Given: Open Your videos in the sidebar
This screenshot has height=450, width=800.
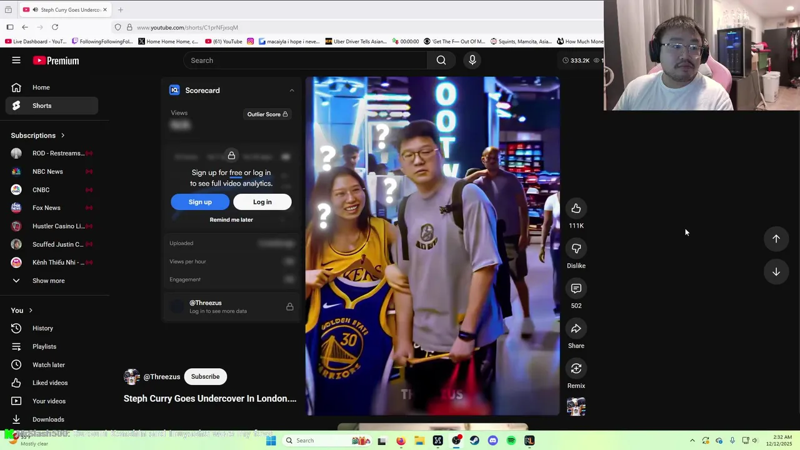Looking at the screenshot, I should 52,401.
